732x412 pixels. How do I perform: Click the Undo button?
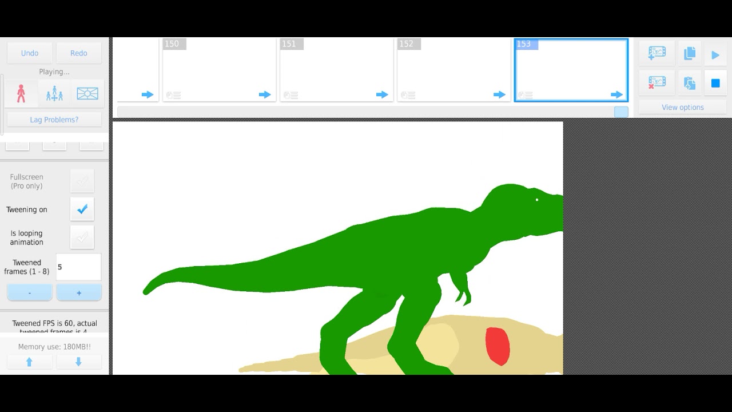click(x=30, y=53)
